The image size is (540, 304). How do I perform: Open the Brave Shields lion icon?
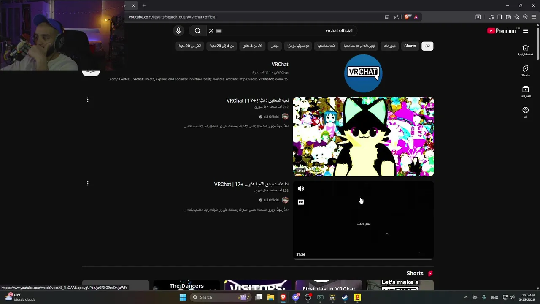407,17
